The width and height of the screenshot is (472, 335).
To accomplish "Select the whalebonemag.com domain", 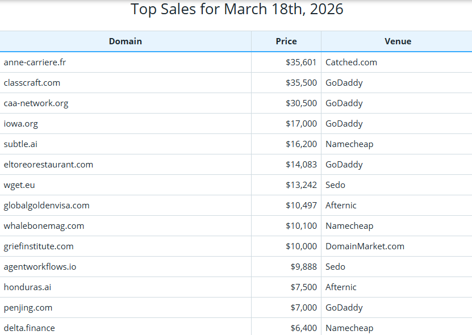I will coord(43,225).
